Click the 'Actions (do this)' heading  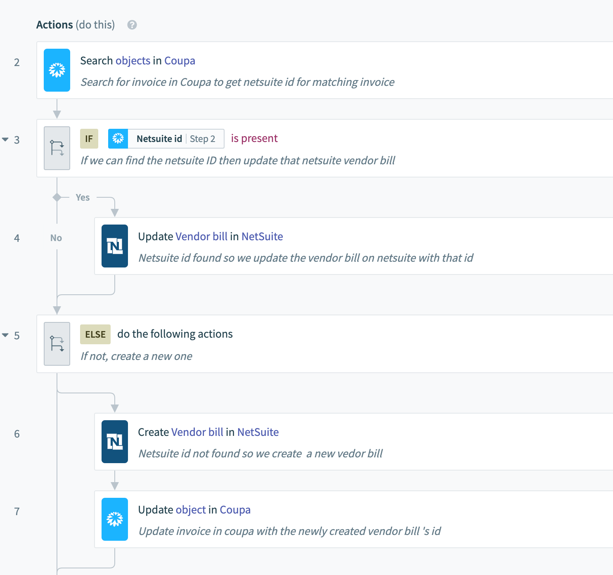tap(76, 25)
